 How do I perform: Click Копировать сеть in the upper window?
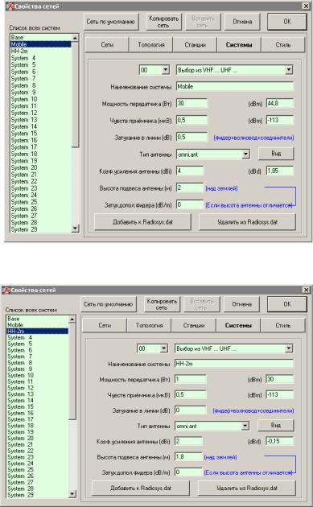pyautogui.click(x=163, y=22)
